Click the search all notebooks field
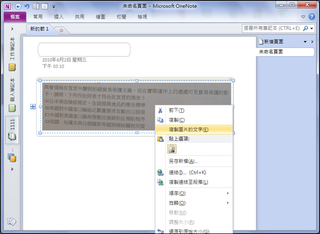320x234 pixels. 271,28
